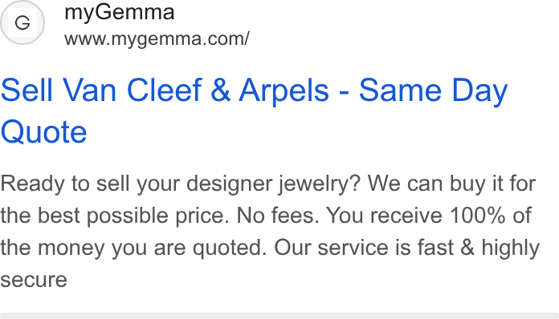Select the 'Ready to sell your designer jewelry?' text
This screenshot has width=559, height=319.
pyautogui.click(x=181, y=184)
